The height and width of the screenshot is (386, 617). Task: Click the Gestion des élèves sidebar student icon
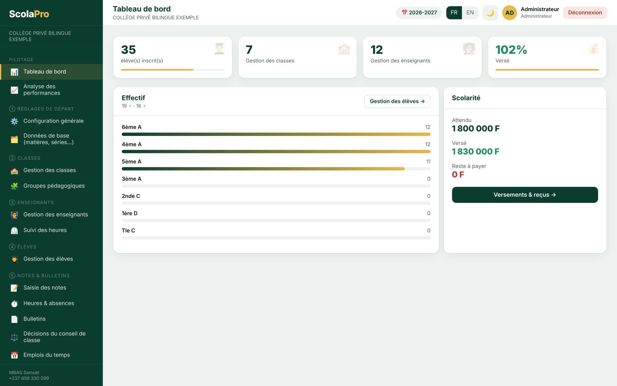[14, 259]
